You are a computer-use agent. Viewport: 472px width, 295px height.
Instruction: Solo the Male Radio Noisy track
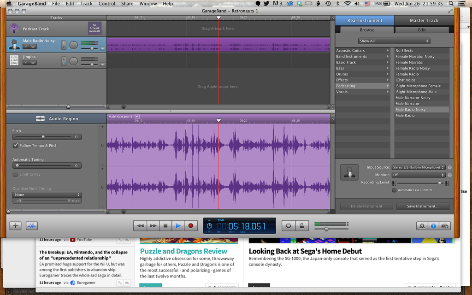click(33, 47)
